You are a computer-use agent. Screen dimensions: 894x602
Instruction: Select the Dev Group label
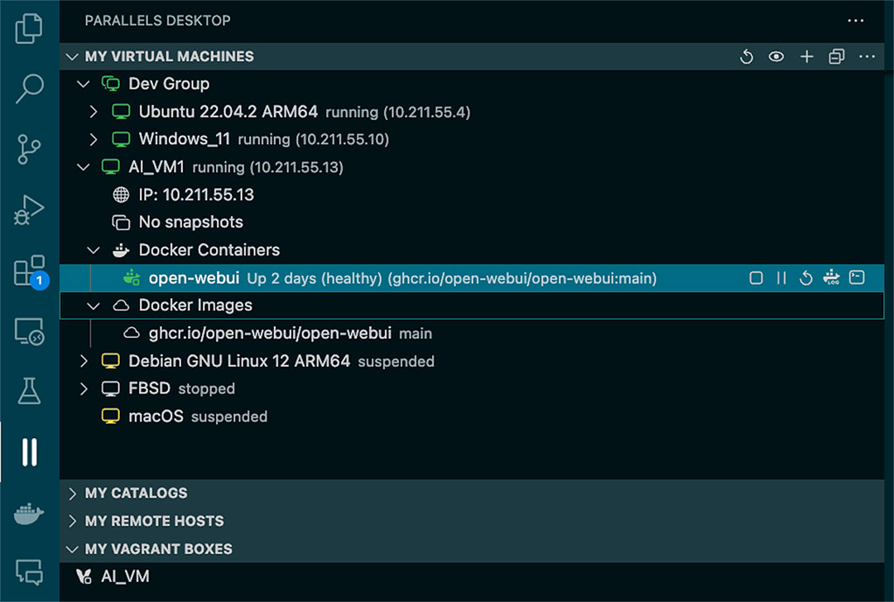(169, 84)
